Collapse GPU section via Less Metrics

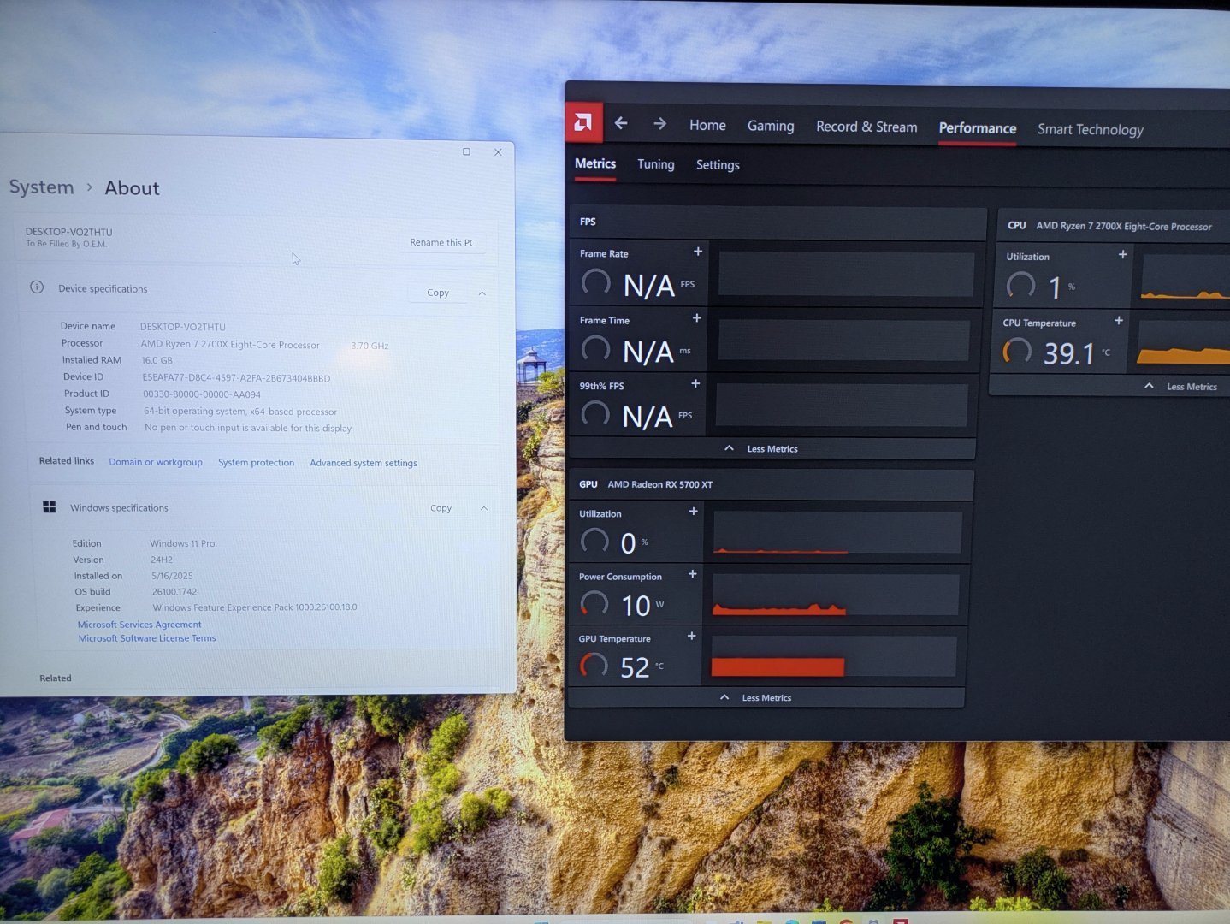click(x=756, y=697)
